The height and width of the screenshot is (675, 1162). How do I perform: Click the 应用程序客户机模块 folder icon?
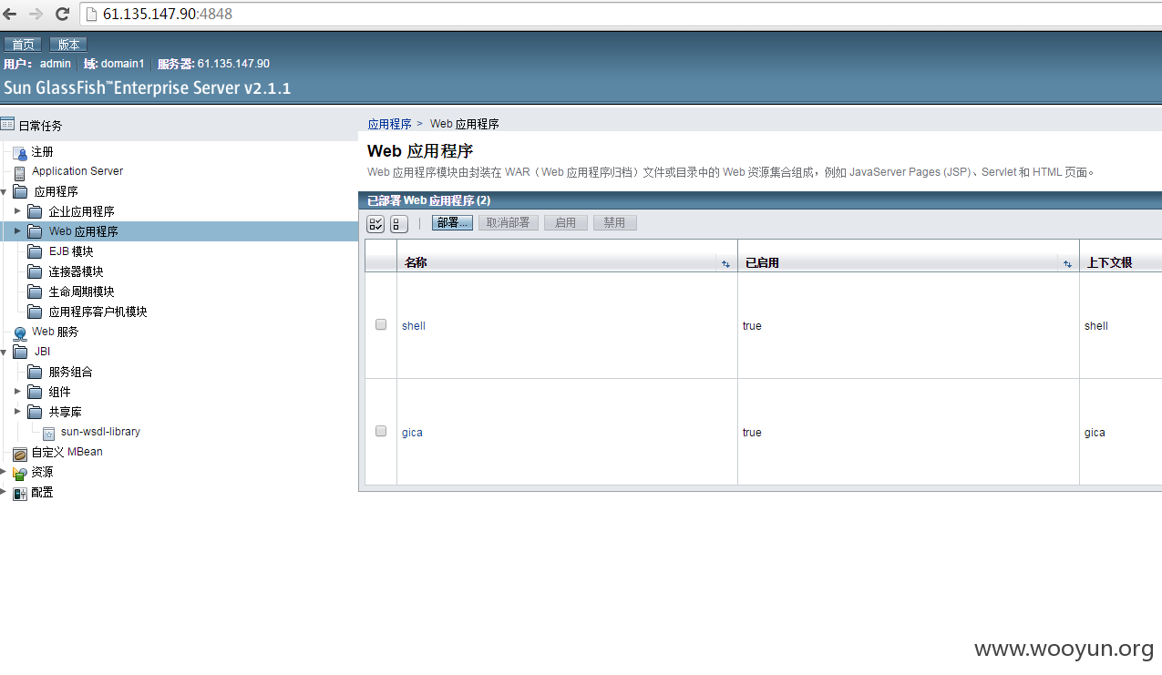click(x=35, y=312)
